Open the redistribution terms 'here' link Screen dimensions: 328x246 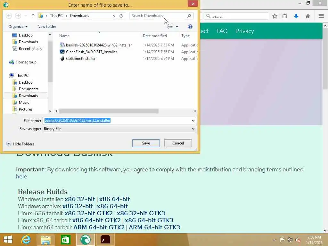pyautogui.click(x=22, y=176)
